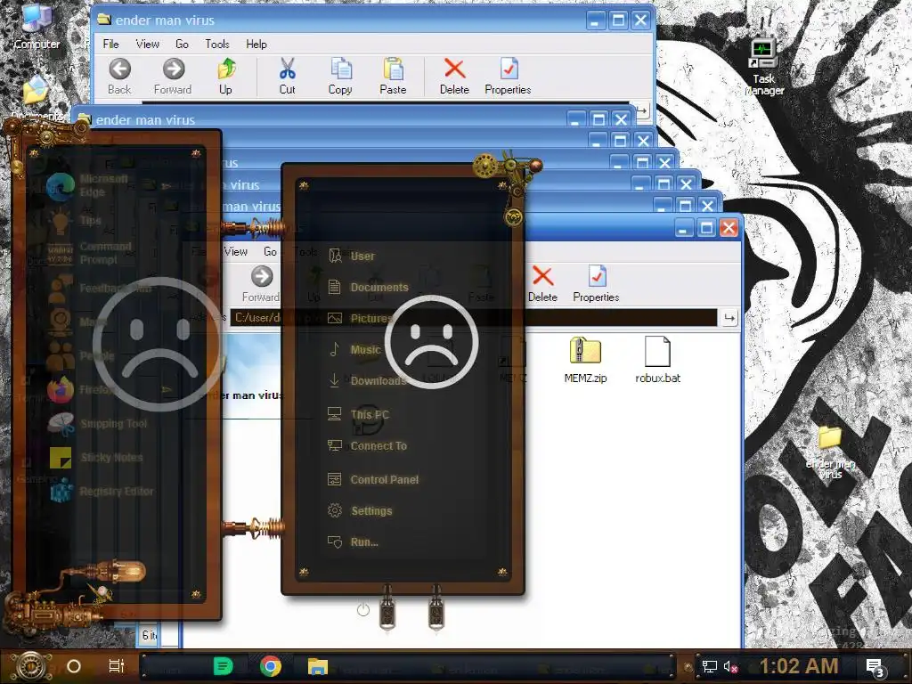Click the Paste clipboard icon in top window
The height and width of the screenshot is (684, 912).
[393, 77]
